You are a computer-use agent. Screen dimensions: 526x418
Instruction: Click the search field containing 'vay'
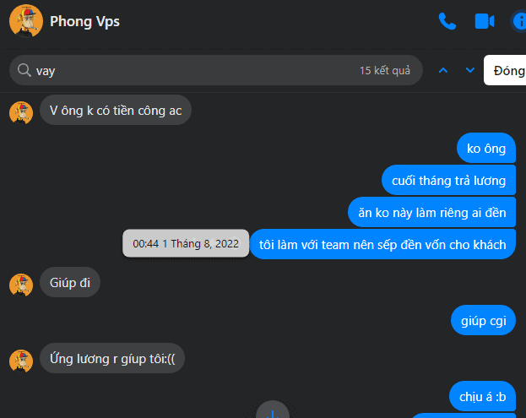pyautogui.click(x=215, y=70)
